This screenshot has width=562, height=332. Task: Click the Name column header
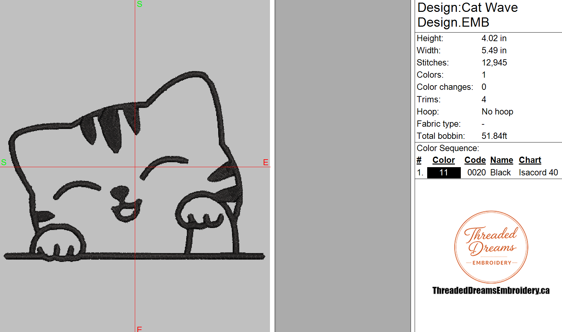tap(502, 160)
